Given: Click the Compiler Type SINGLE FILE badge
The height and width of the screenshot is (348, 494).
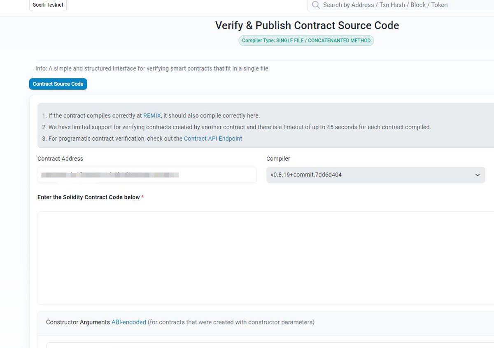Looking at the screenshot, I should pyautogui.click(x=306, y=40).
